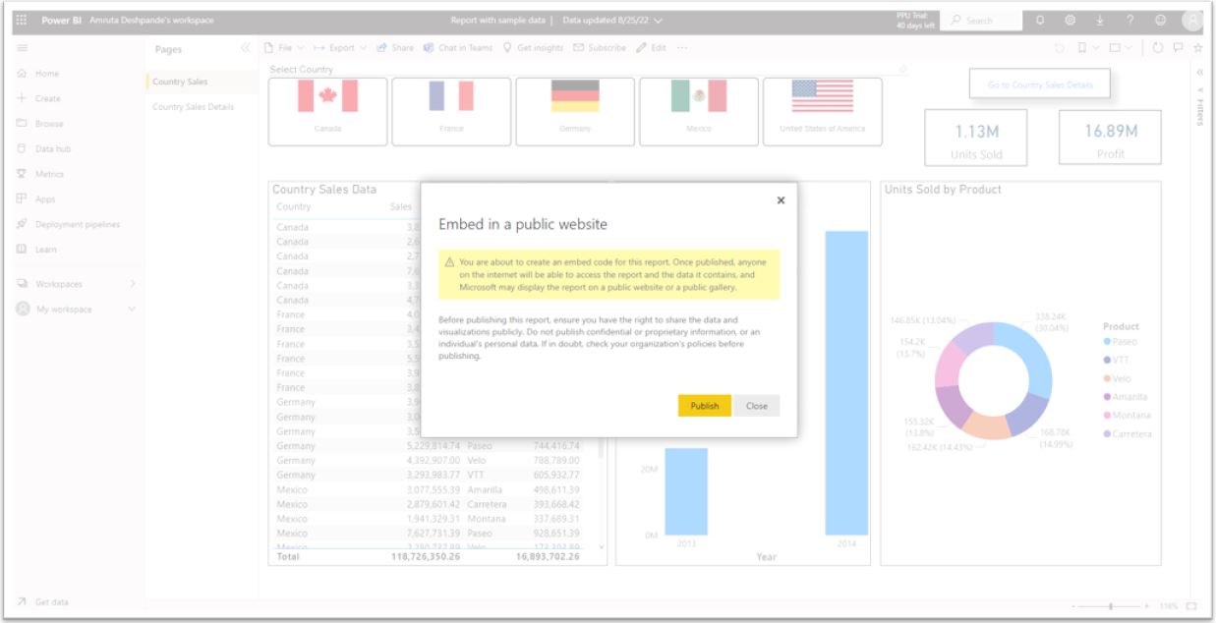This screenshot has width=1216, height=623.
Task: Open the bookmarks dropdown in toolbar
Action: pyautogui.click(x=1085, y=47)
